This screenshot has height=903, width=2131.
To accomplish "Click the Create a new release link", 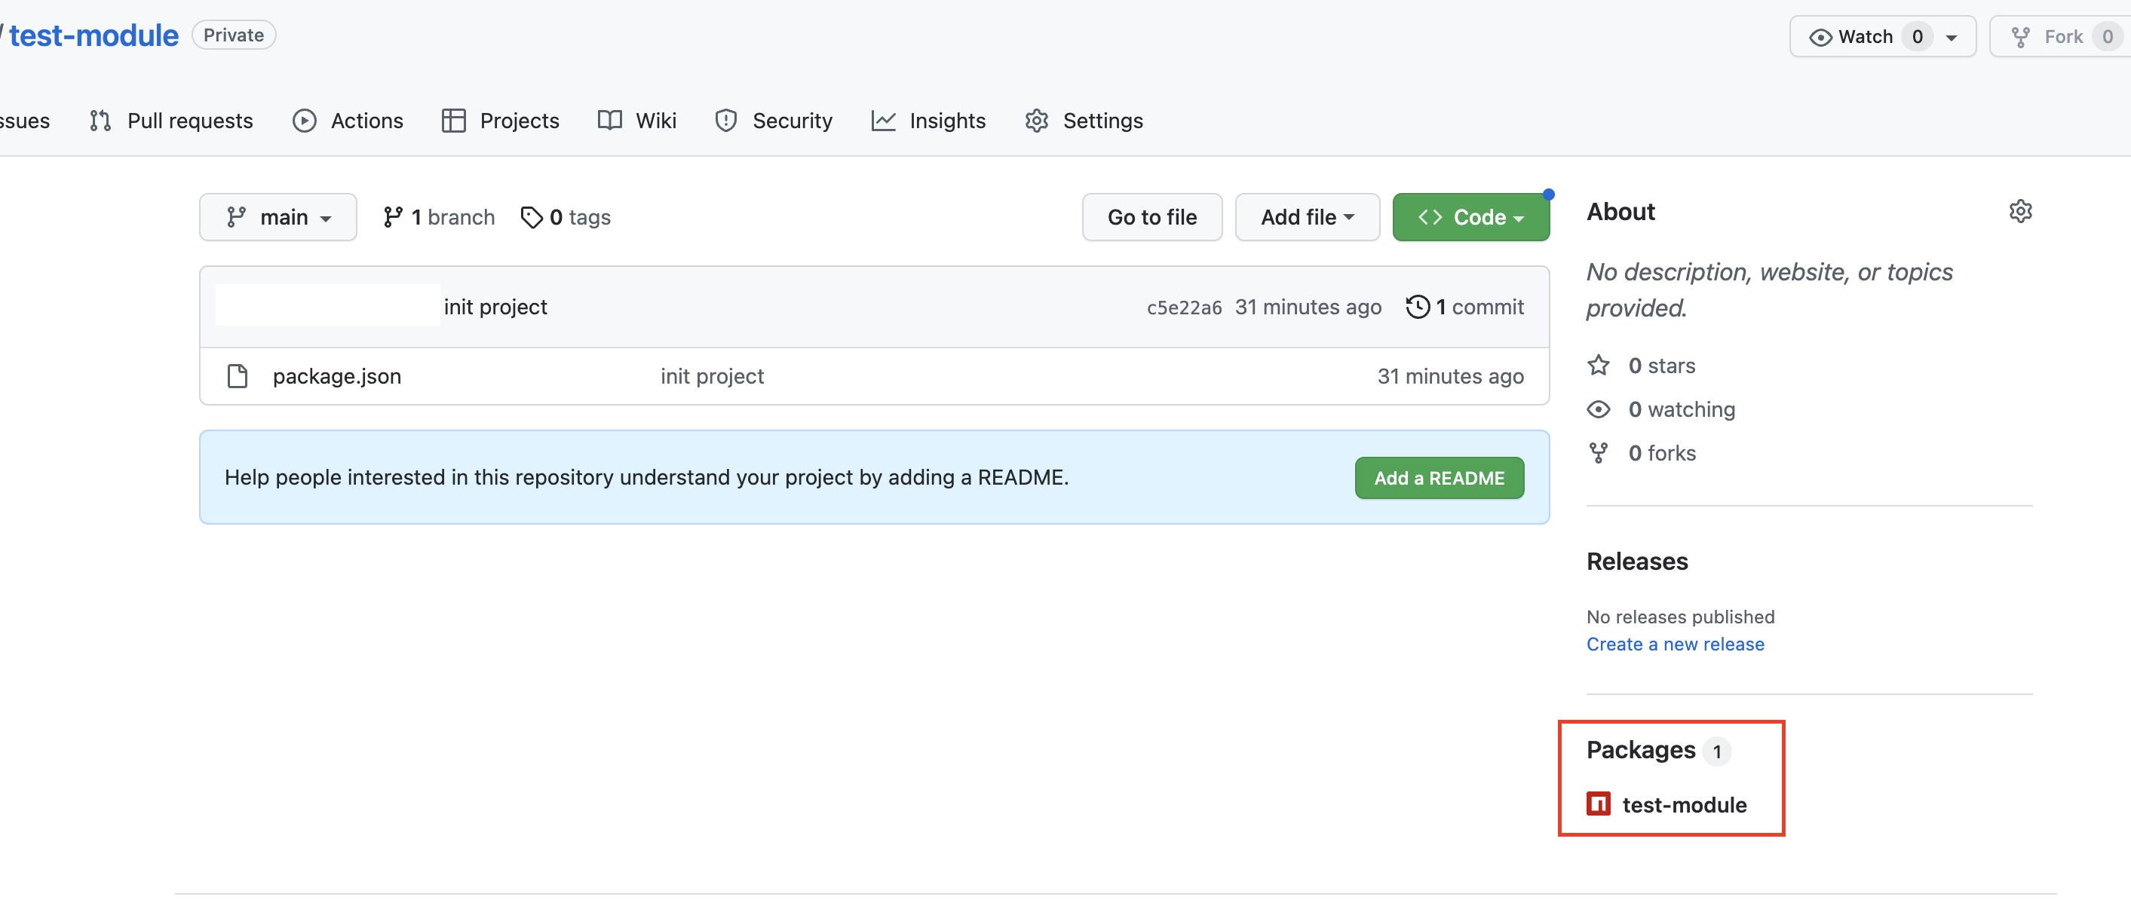I will (1674, 644).
